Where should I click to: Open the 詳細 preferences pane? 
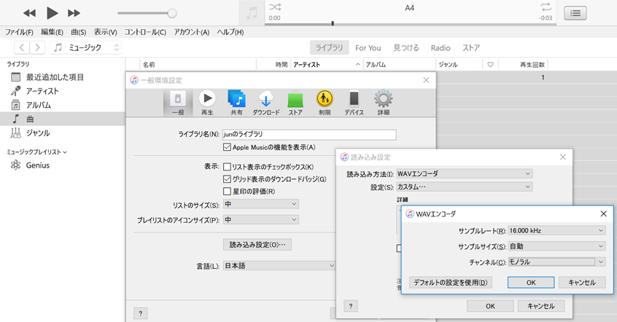(x=384, y=103)
